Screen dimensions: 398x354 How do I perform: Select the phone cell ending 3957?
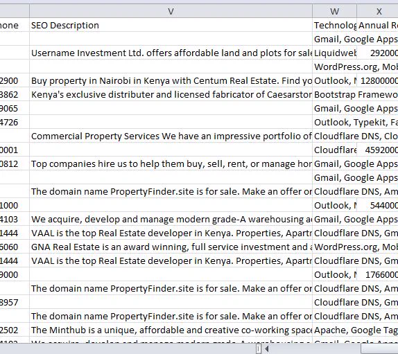pyautogui.click(x=15, y=302)
